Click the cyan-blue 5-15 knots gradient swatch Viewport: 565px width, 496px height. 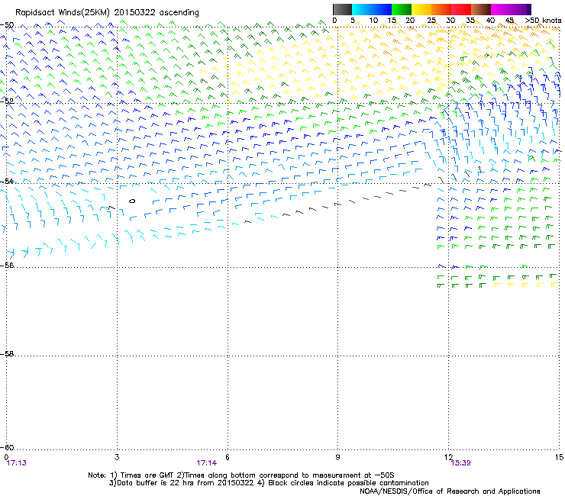(x=372, y=9)
